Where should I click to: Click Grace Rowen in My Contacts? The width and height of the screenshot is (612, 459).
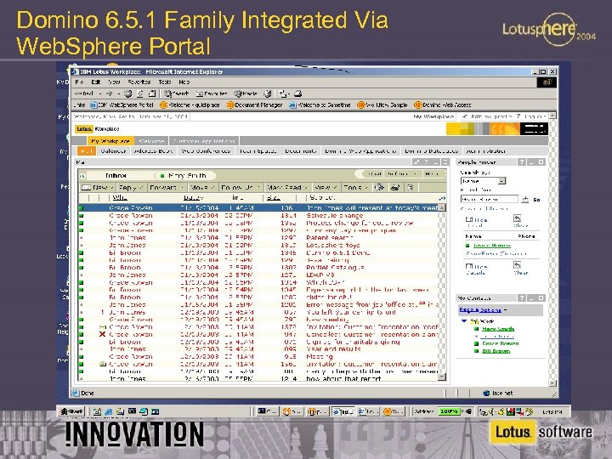501,344
